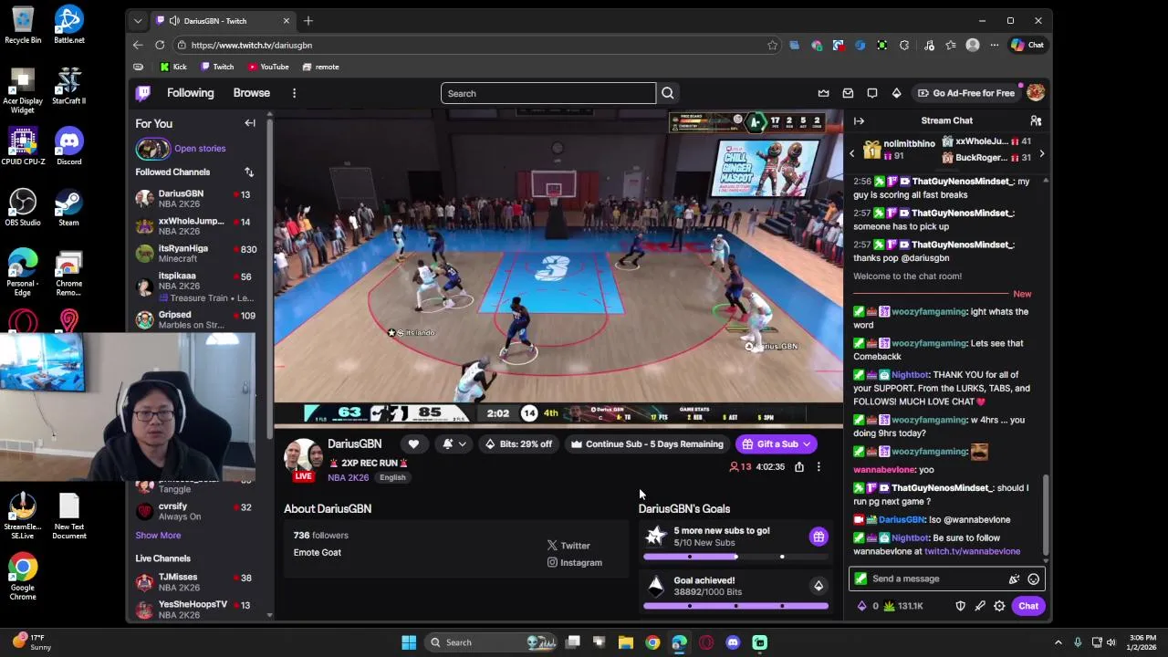Open chat settings gear icon
This screenshot has height=657, width=1168.
tap(999, 606)
